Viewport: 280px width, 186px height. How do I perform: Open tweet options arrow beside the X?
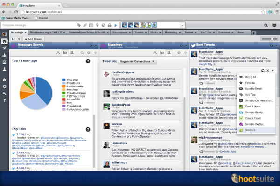point(273,71)
